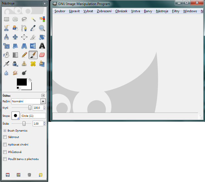Select the Blend gradient tool
The height and width of the screenshot is (182, 205).
[15, 55]
